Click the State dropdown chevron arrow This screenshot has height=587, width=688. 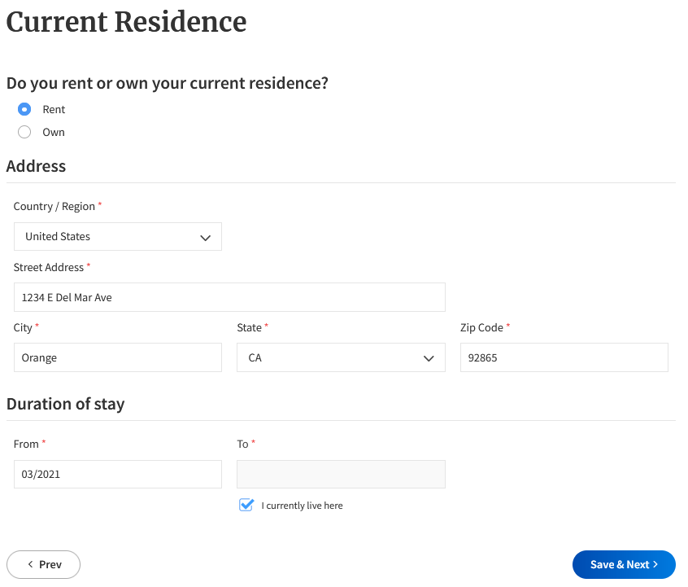[429, 357]
